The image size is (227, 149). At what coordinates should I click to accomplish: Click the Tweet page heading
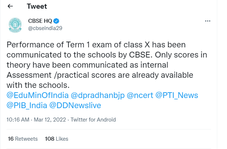(37, 7)
